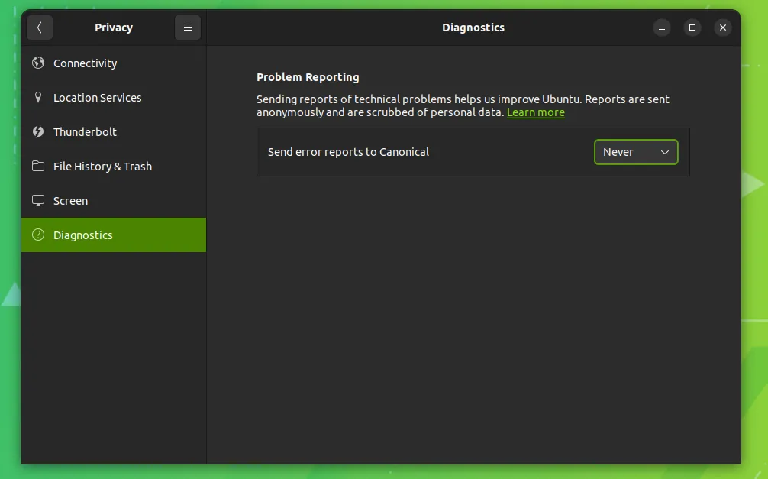The image size is (768, 479).
Task: Click the Send error reports to Canonical row
Action: pyautogui.click(x=348, y=152)
